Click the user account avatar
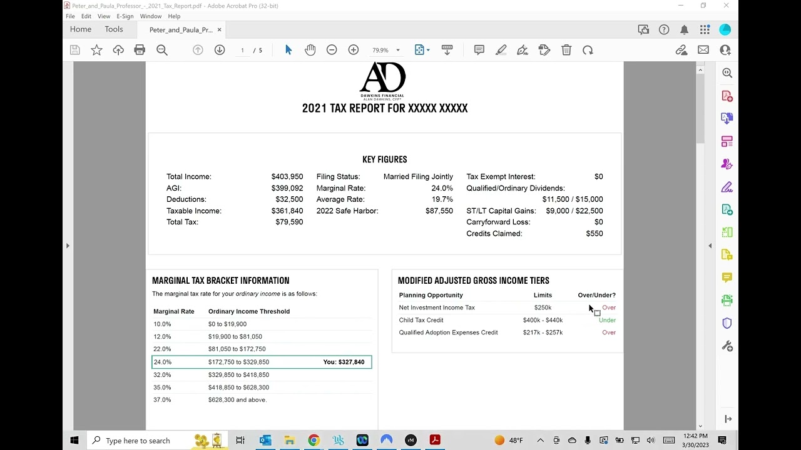 725,29
